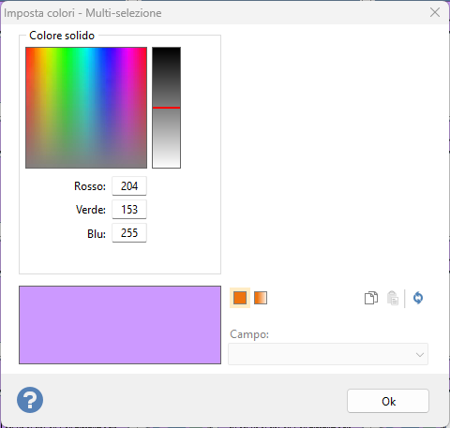
Task: Select the solid color fill mode icon
Action: (x=240, y=298)
